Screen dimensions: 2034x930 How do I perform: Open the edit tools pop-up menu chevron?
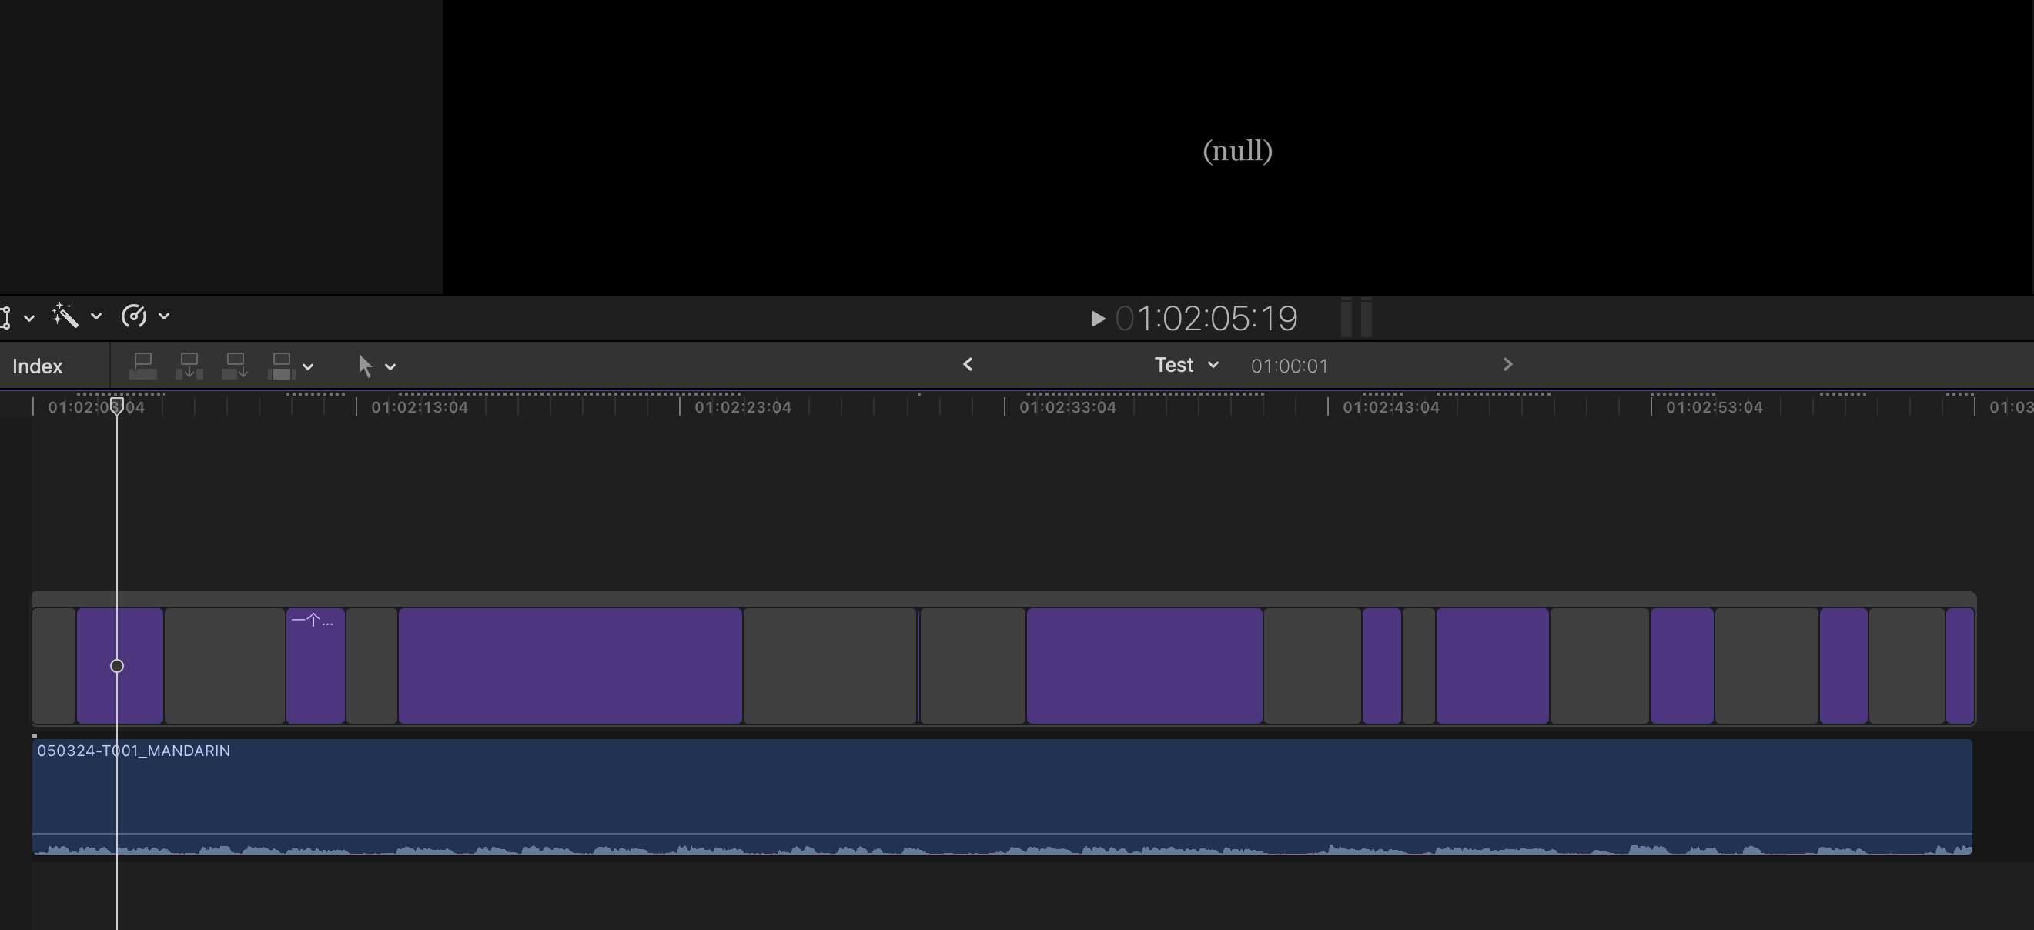pos(390,366)
